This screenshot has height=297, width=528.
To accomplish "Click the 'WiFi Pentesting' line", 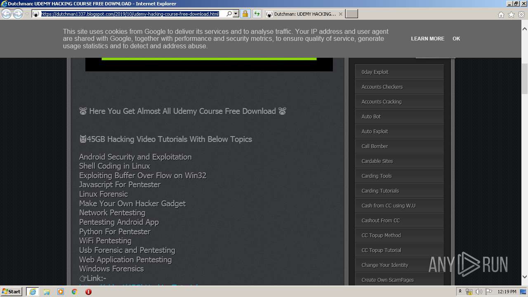I will click(x=105, y=240).
